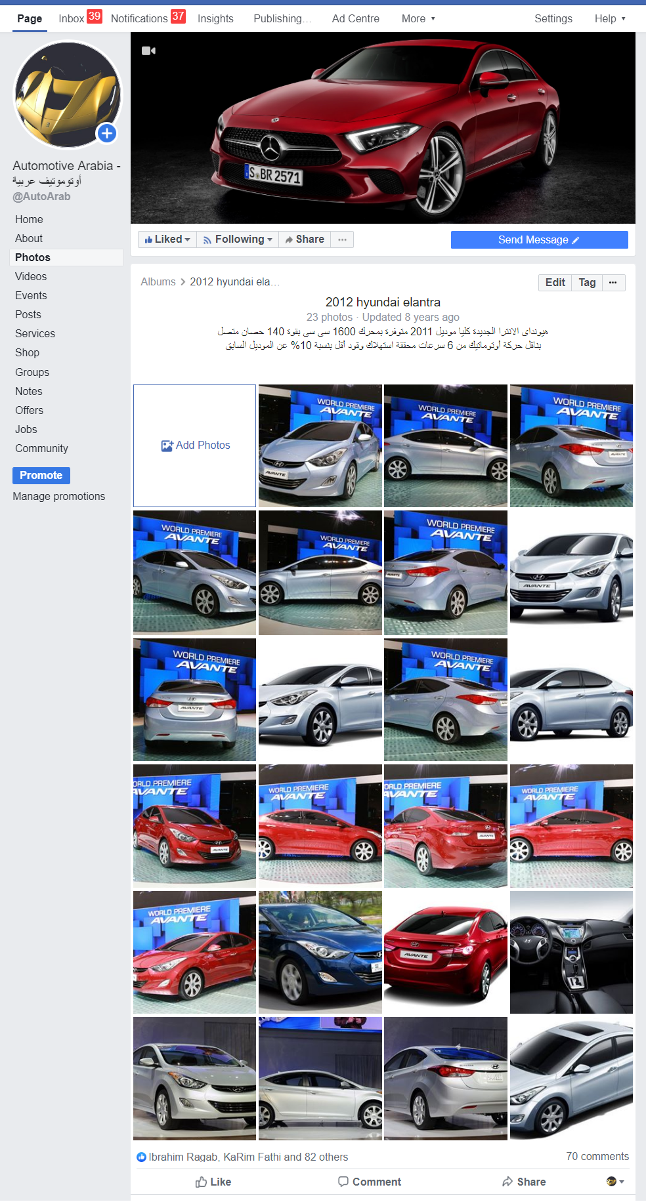Expand the Help menu
This screenshot has width=646, height=1202.
pyautogui.click(x=610, y=18)
